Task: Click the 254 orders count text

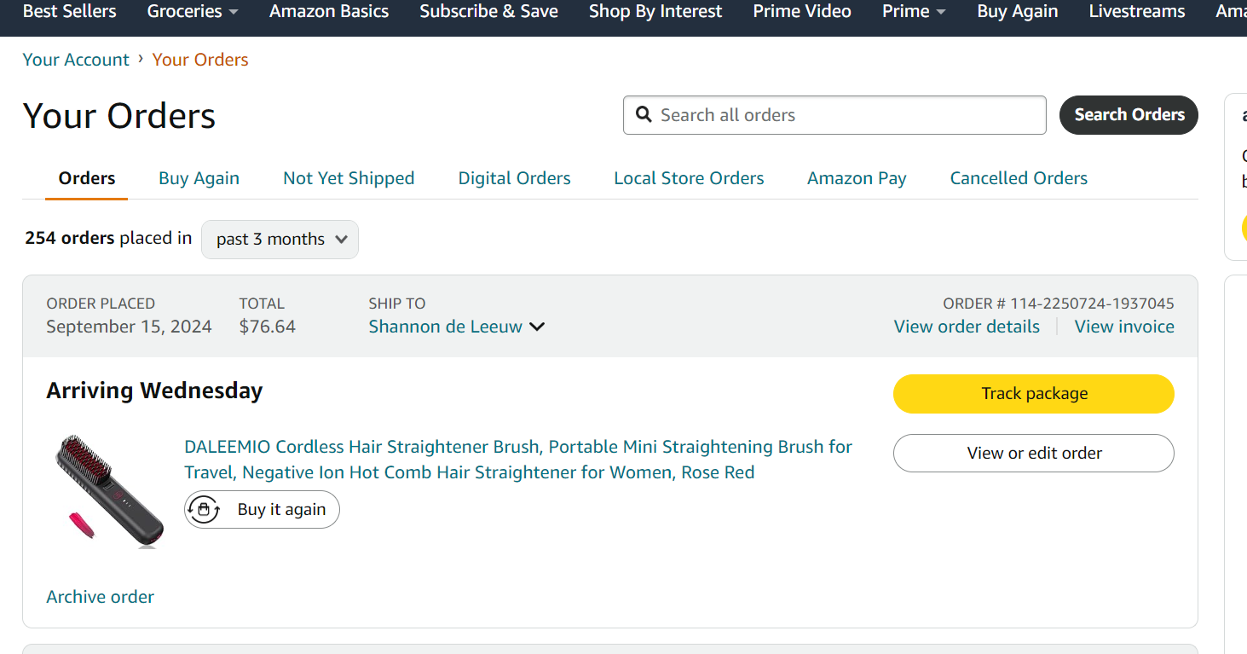Action: [69, 239]
